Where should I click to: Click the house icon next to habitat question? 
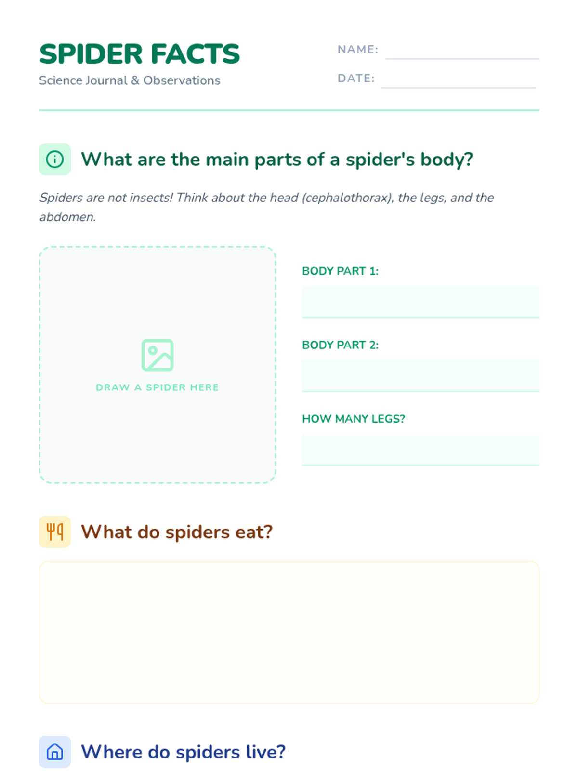55,752
